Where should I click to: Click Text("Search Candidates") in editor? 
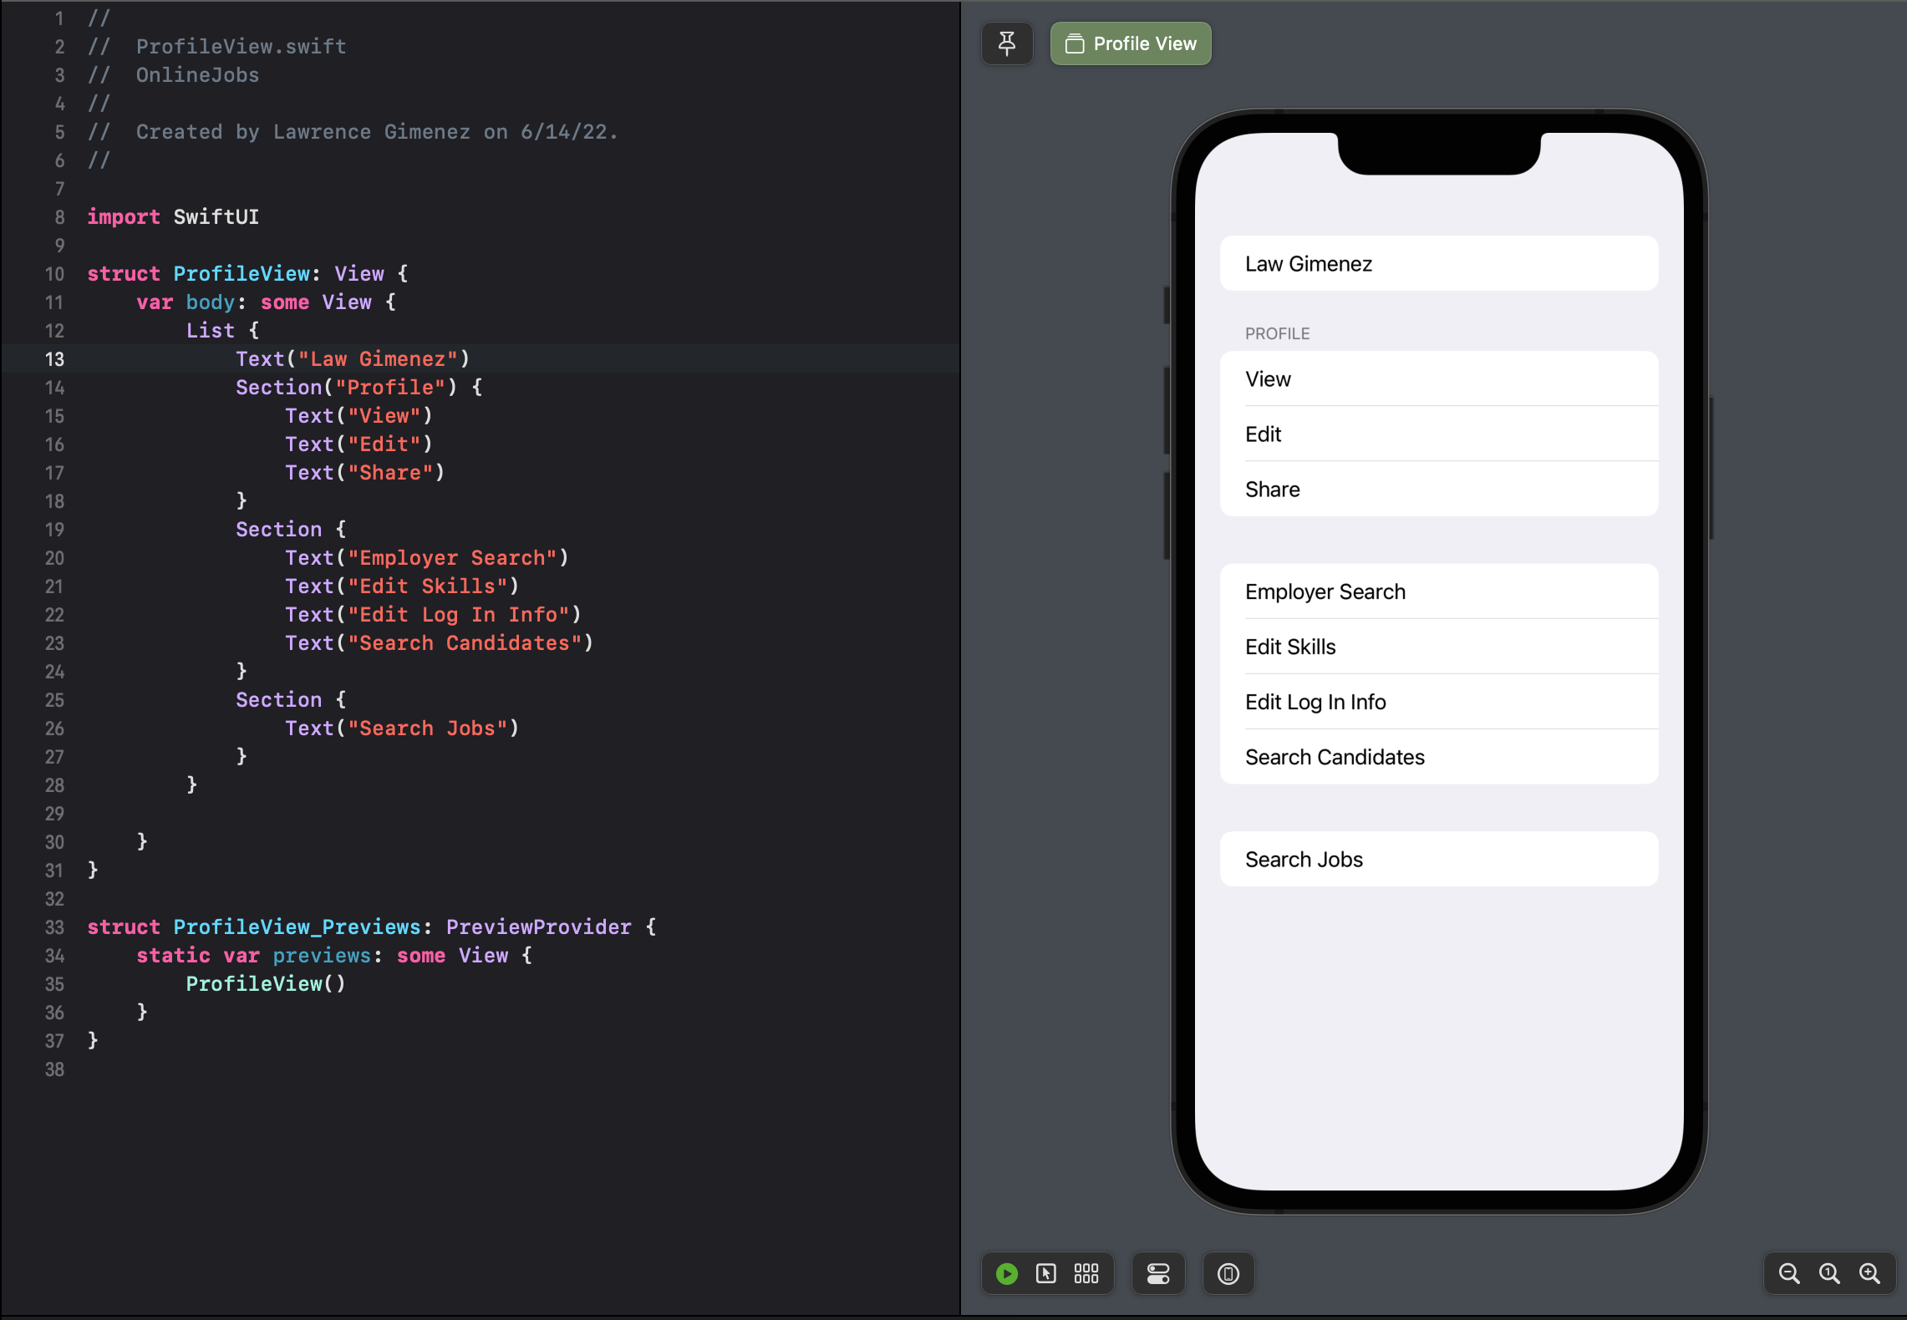point(439,643)
